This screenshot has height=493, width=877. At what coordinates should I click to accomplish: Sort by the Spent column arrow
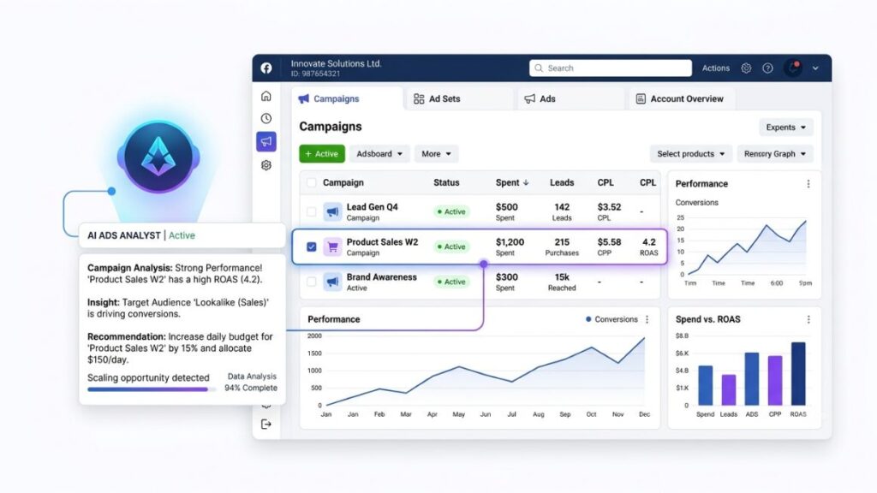526,183
